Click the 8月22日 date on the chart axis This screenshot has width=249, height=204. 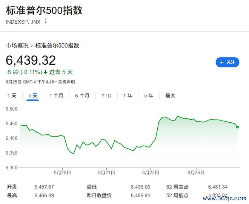coord(150,172)
